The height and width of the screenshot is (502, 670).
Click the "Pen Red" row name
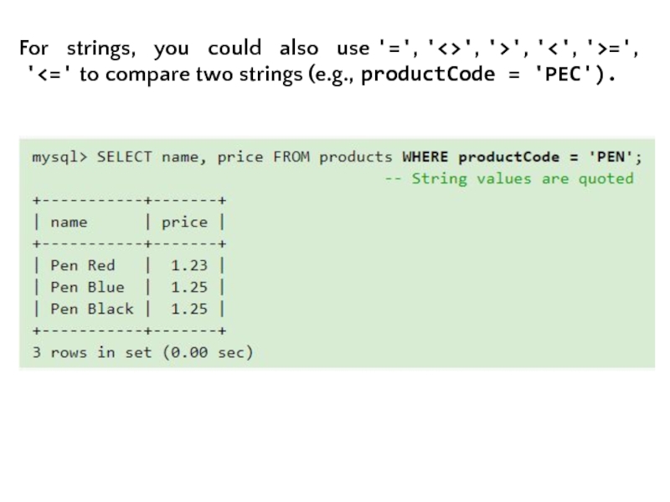83,265
